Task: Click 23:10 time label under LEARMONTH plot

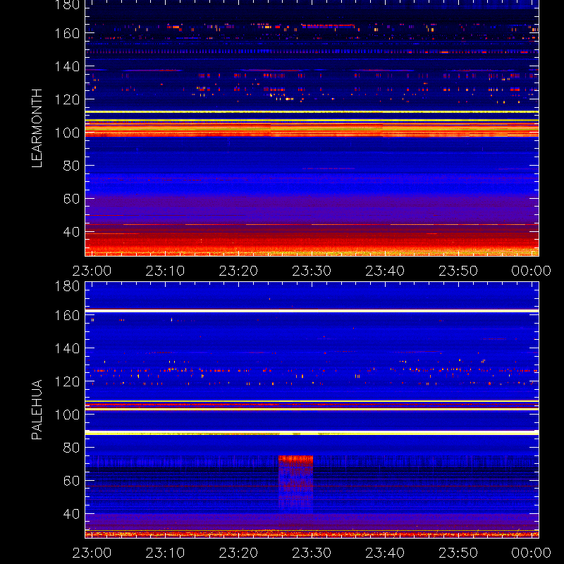Action: tap(165, 271)
